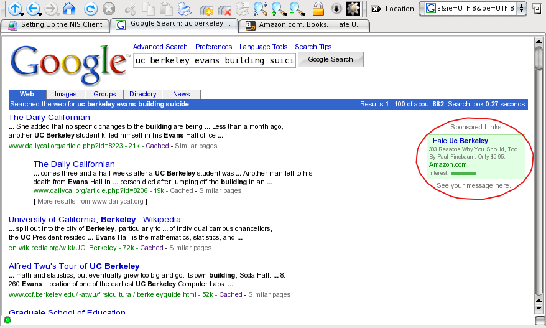Select the Directory search tab

143,94
